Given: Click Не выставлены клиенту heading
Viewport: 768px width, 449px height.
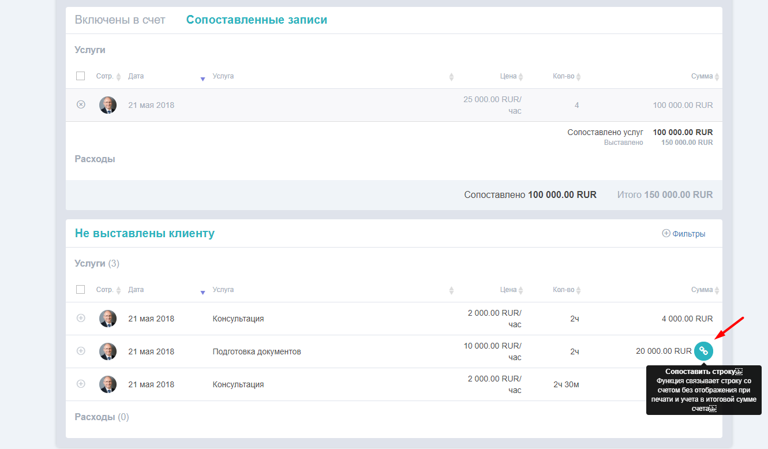Looking at the screenshot, I should (x=145, y=233).
